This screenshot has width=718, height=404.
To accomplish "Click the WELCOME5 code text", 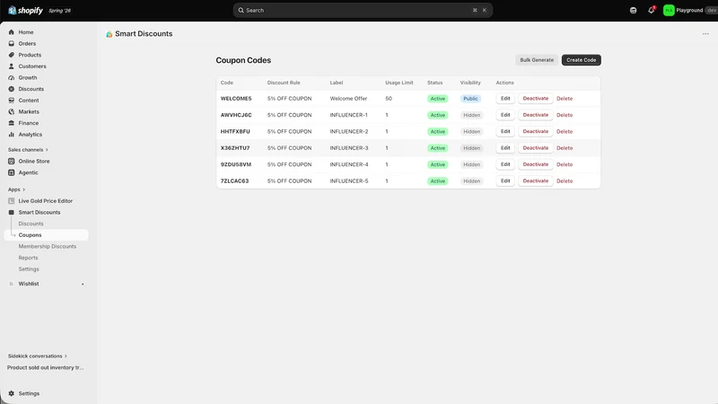I will tap(236, 99).
